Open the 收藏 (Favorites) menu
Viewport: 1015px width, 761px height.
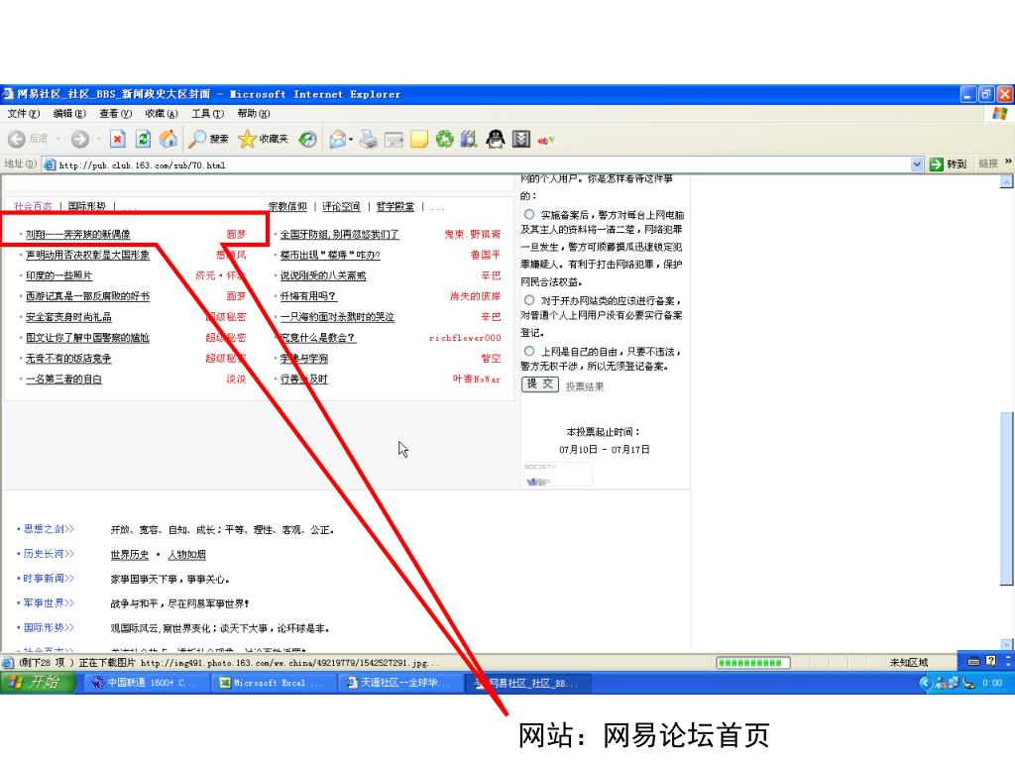pyautogui.click(x=162, y=114)
